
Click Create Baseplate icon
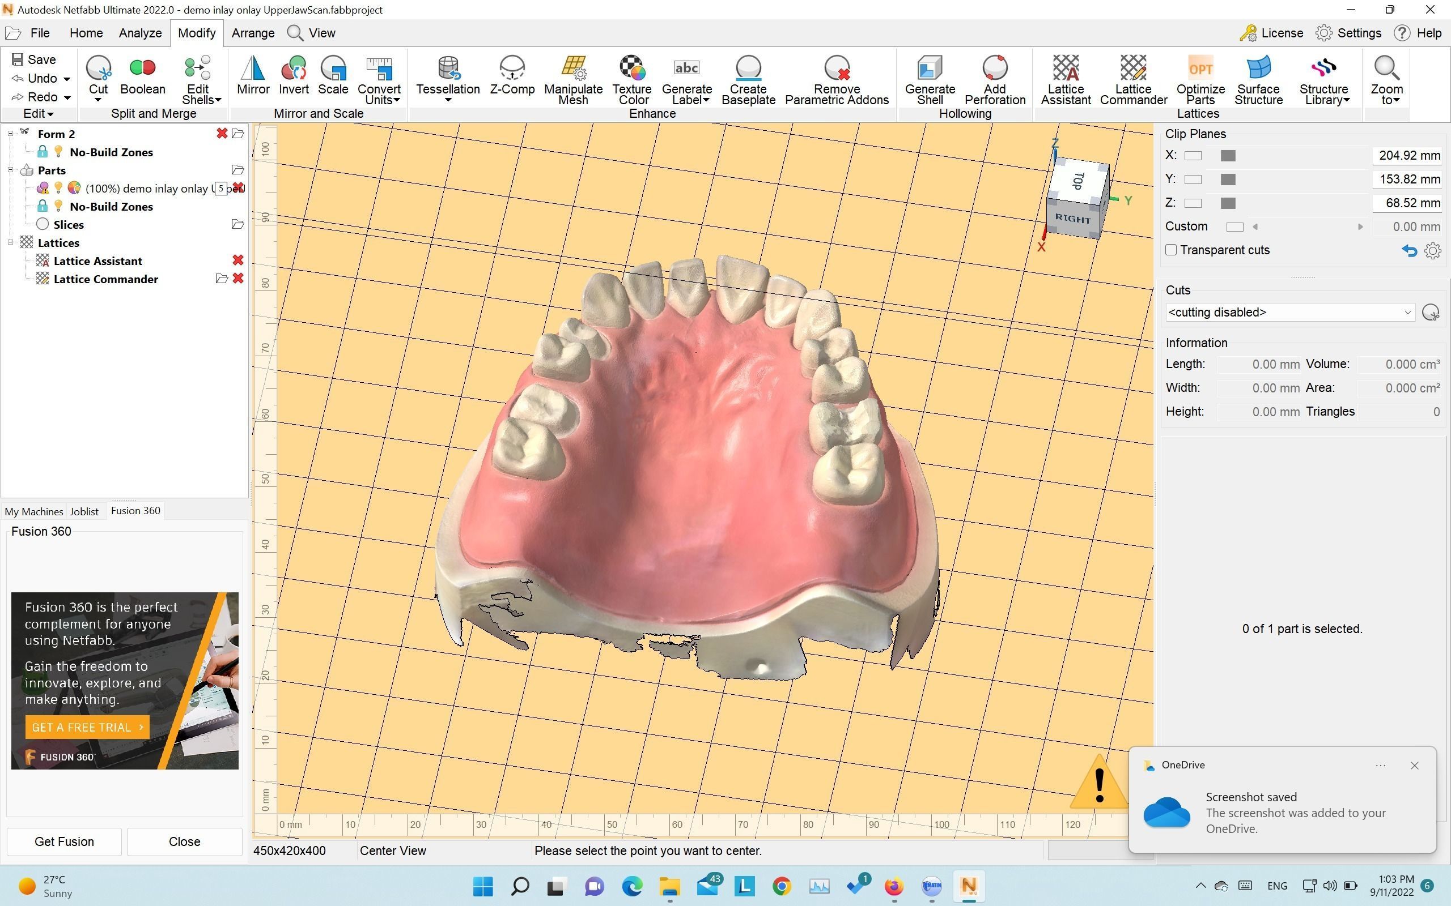click(748, 70)
